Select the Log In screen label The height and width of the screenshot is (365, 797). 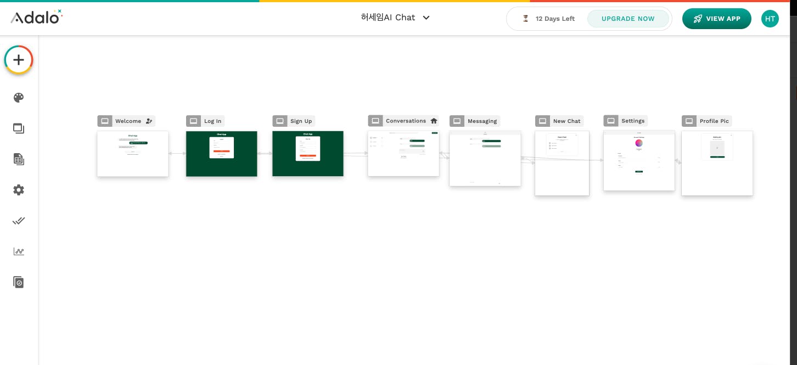pos(213,121)
